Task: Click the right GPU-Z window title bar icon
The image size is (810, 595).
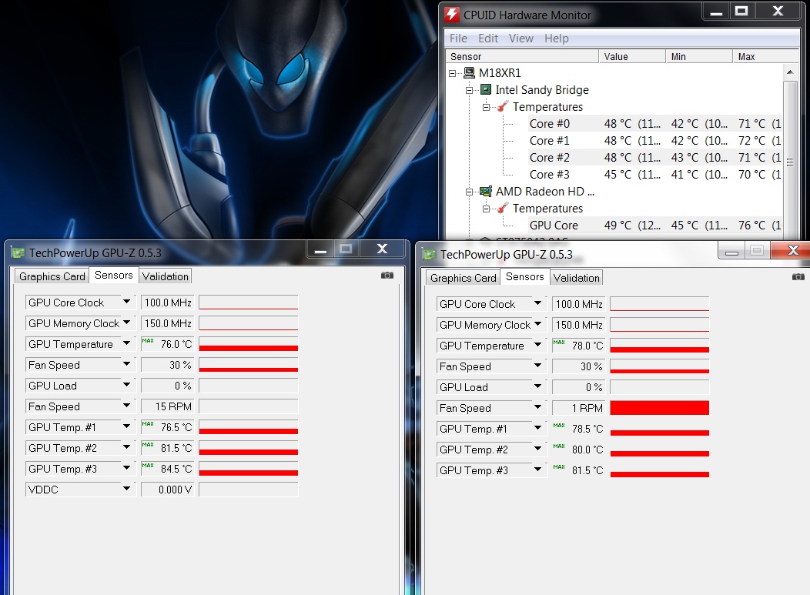Action: pyautogui.click(x=430, y=254)
